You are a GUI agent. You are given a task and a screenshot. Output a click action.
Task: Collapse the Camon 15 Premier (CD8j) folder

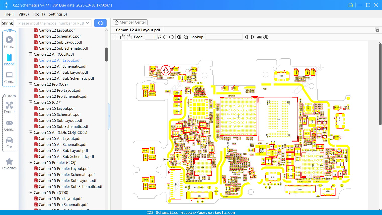31,162
